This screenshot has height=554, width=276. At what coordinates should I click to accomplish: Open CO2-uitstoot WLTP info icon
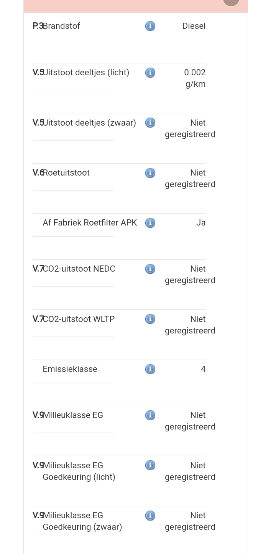pyautogui.click(x=150, y=319)
